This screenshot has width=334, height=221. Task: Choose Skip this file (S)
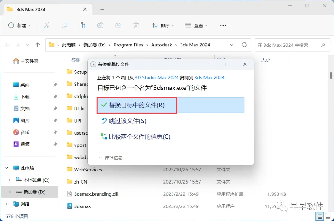(x=123, y=121)
